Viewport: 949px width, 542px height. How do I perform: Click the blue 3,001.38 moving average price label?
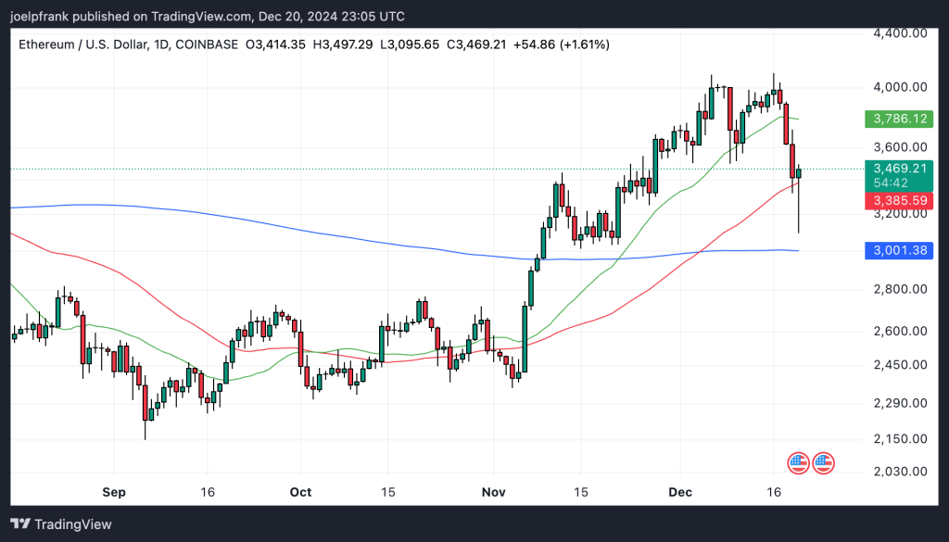(x=897, y=250)
